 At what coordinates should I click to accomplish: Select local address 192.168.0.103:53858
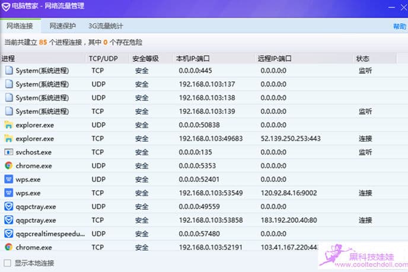tap(211, 220)
